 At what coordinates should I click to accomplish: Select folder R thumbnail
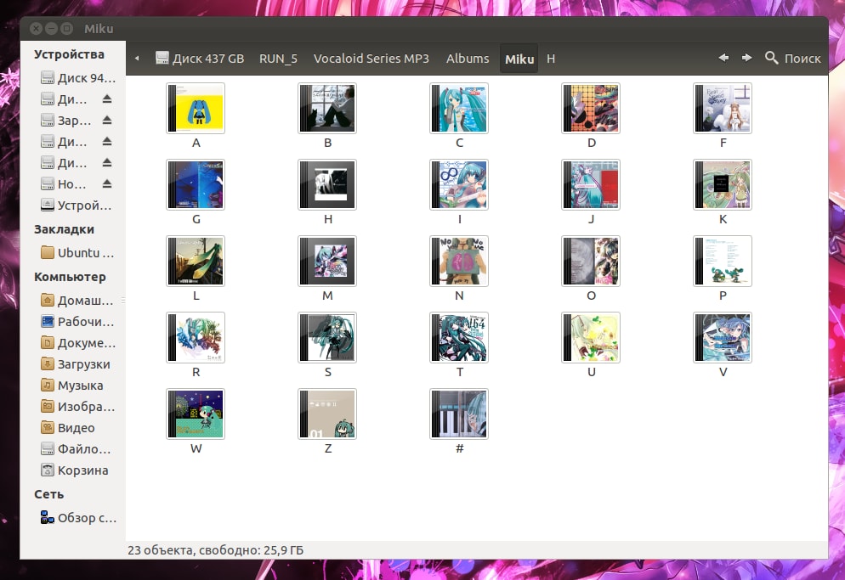(196, 338)
